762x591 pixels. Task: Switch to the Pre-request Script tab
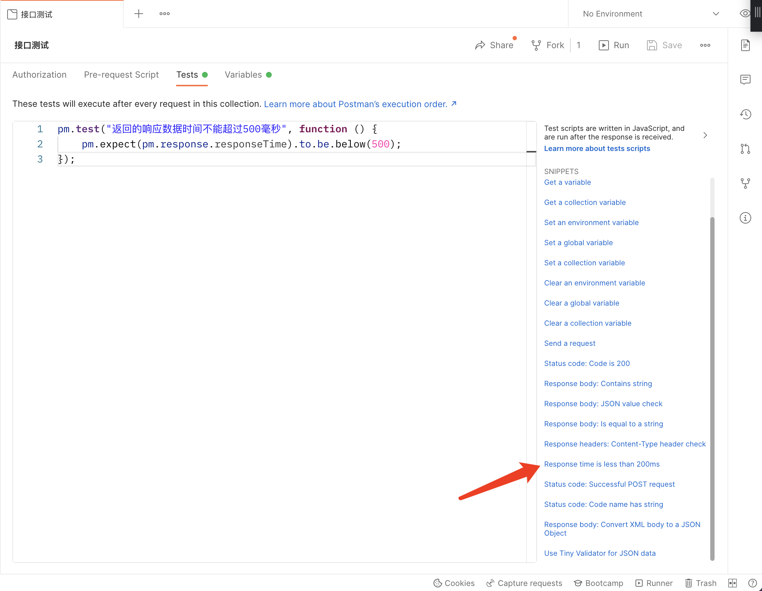121,75
